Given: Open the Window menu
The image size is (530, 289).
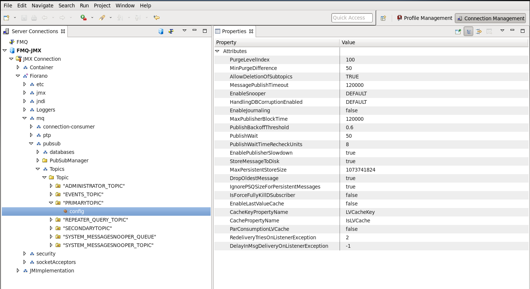Looking at the screenshot, I should coord(125,6).
